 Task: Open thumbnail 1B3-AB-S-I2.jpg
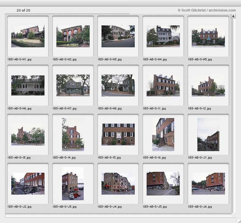[x=208, y=86]
